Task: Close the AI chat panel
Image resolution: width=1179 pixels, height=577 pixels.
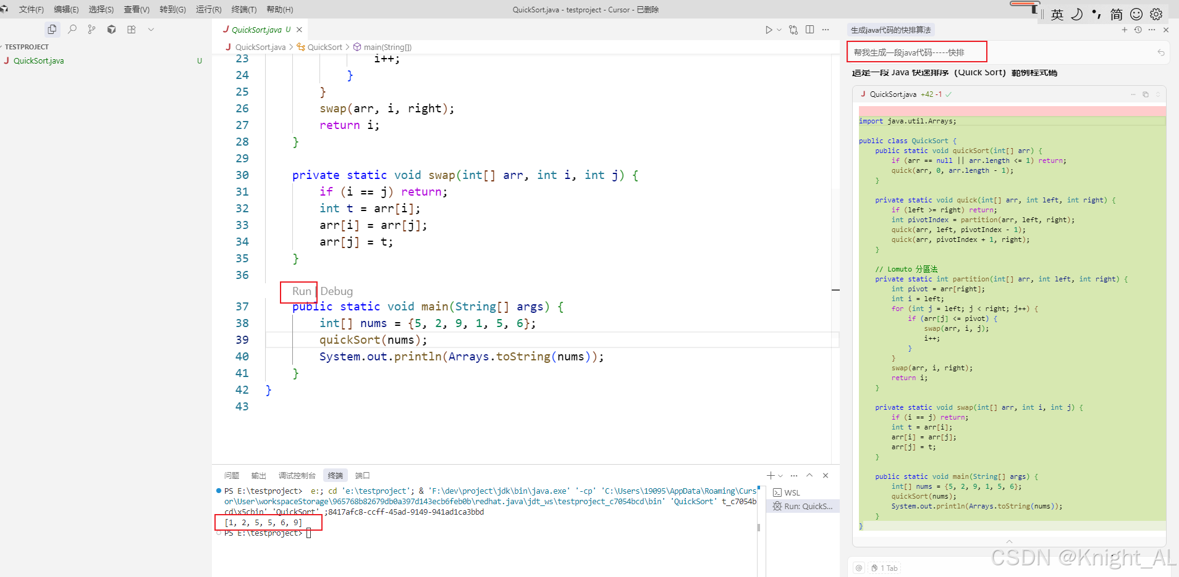Action: pos(1166,30)
